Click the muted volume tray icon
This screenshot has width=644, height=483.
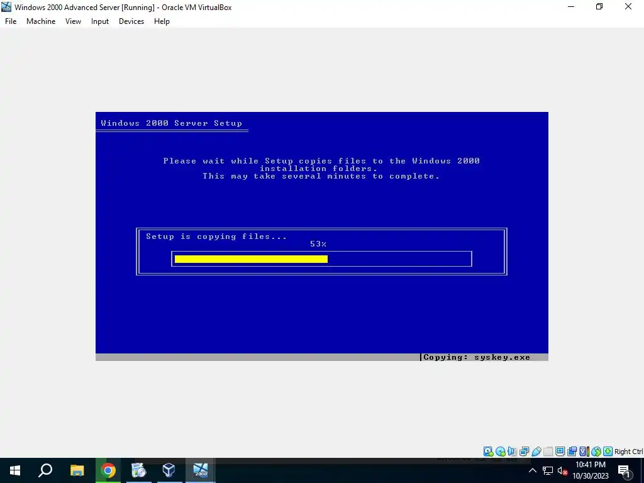click(x=562, y=470)
